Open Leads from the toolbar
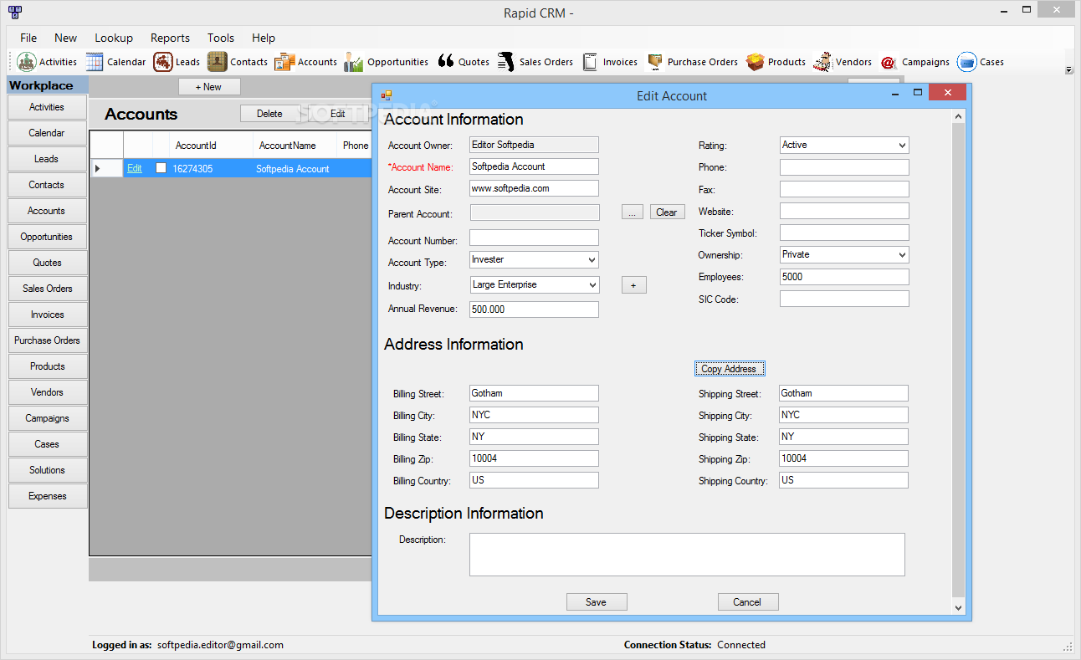This screenshot has width=1081, height=660. pos(177,62)
